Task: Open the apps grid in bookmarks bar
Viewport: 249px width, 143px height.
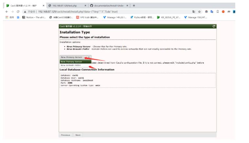Action: point(7,17)
